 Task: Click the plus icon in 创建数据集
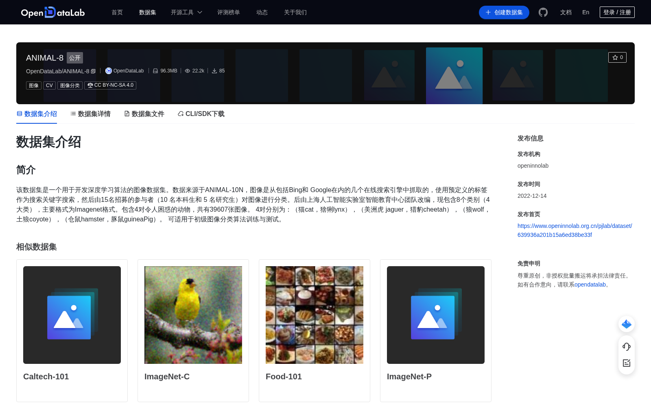(488, 12)
